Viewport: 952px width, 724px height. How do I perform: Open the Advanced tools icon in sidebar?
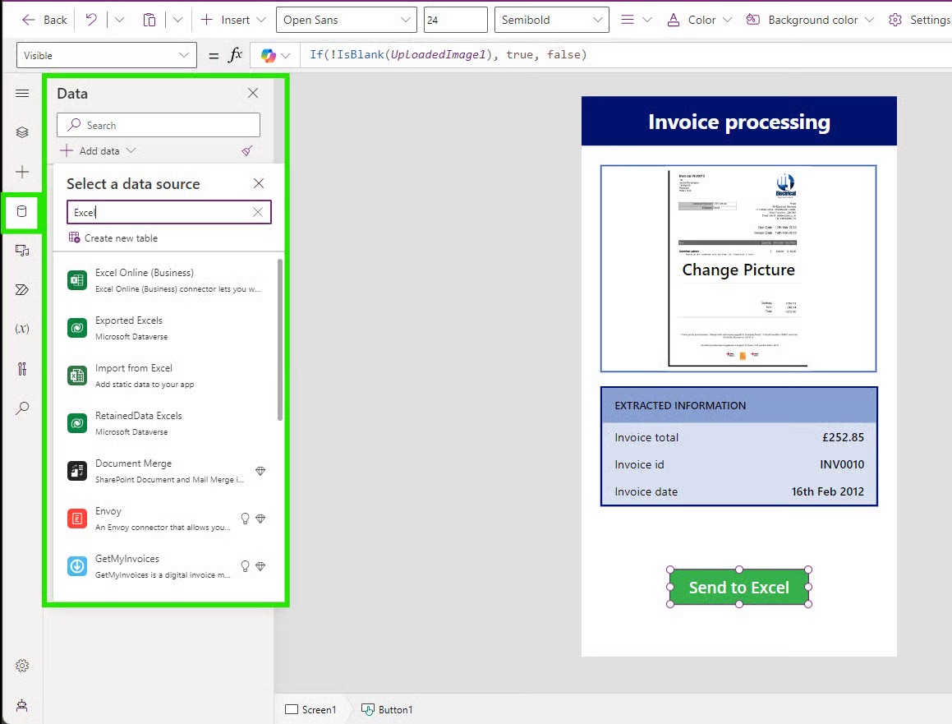(22, 369)
